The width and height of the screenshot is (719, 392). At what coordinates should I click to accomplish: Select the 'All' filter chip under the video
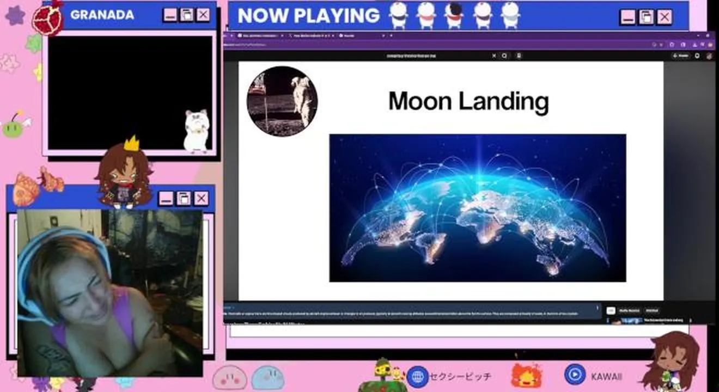611,310
